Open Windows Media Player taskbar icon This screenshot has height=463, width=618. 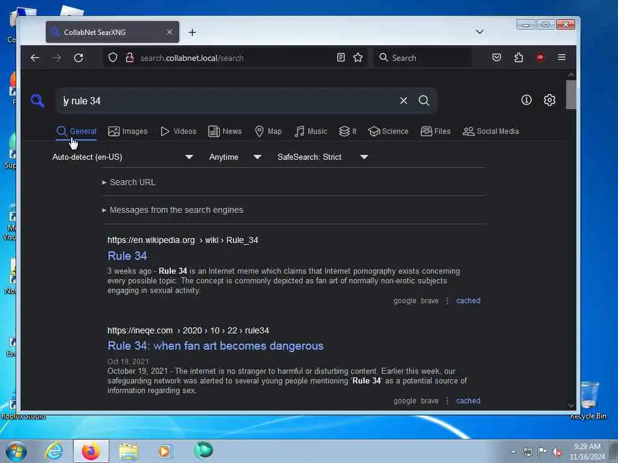tap(165, 451)
